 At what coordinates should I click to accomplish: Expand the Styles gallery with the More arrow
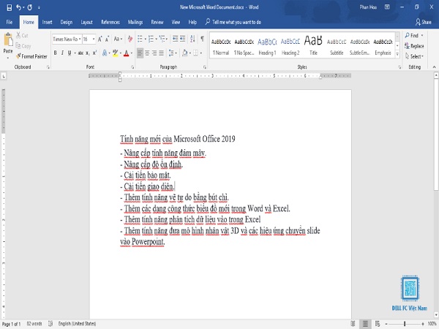coord(397,54)
